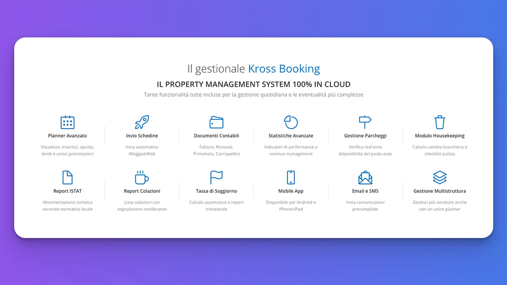This screenshot has width=507, height=285.
Task: Open the Gestione Parcheggi title
Action: 365,136
